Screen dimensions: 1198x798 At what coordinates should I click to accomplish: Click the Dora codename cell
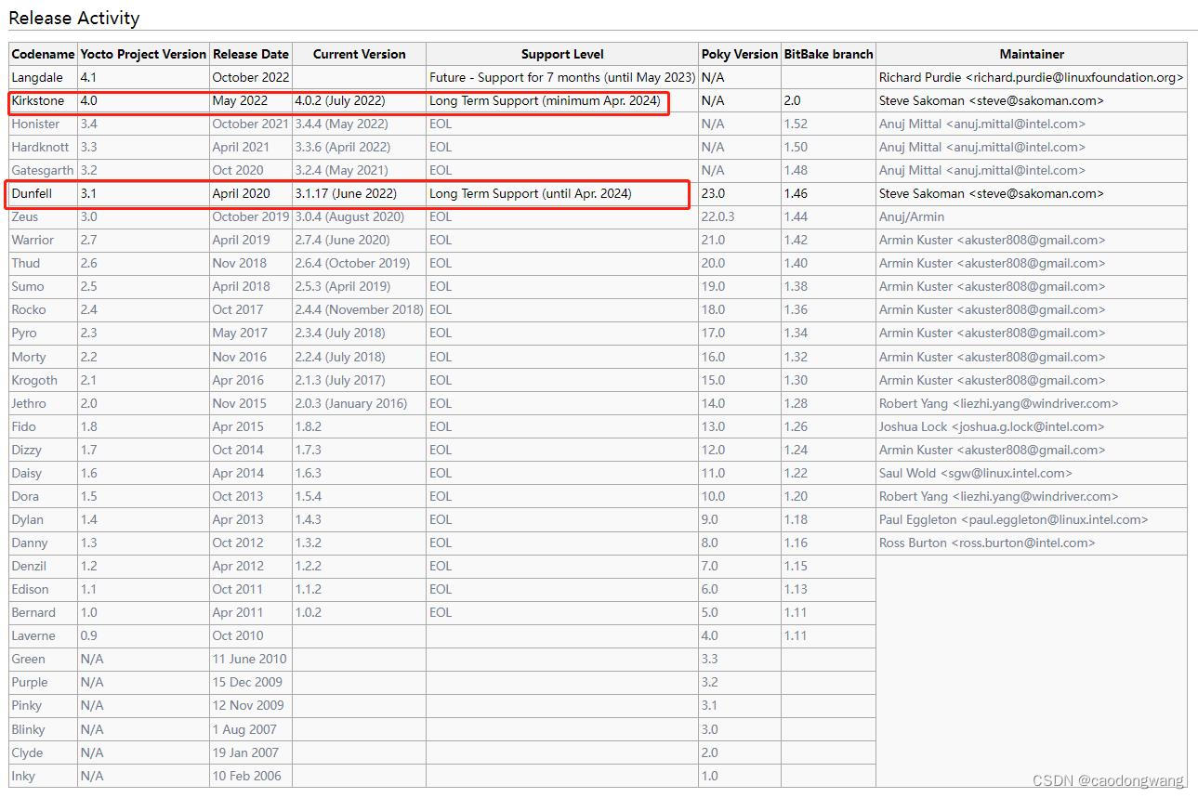click(43, 496)
